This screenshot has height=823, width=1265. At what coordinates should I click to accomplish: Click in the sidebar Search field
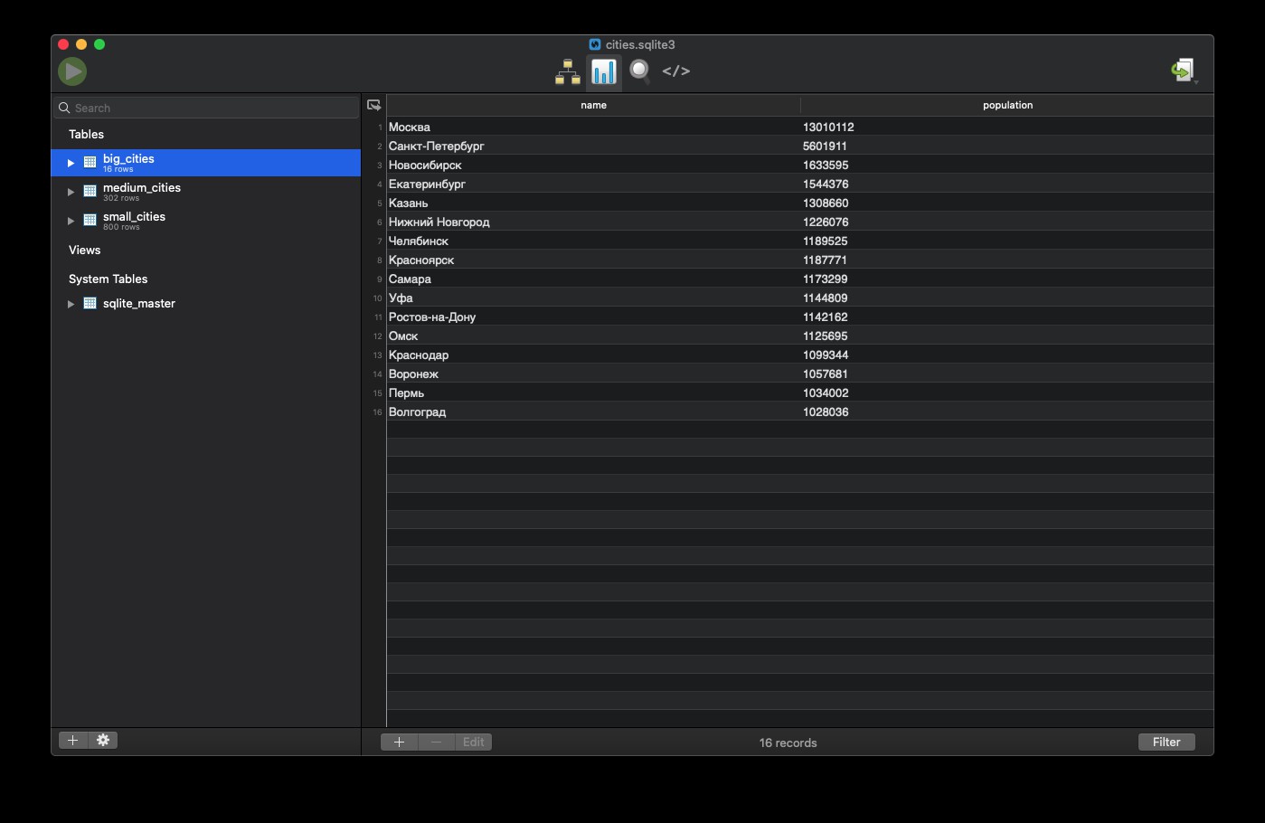tap(206, 108)
